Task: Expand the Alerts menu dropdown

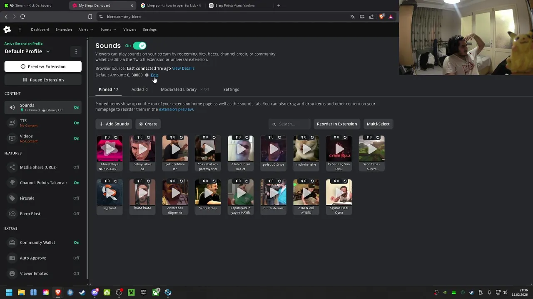Action: point(85,29)
